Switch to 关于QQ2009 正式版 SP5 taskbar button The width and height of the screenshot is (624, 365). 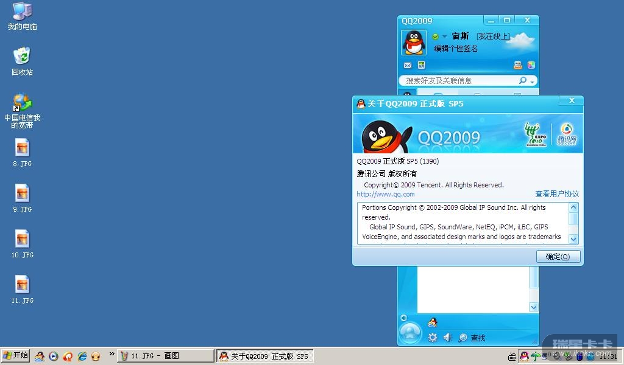point(265,356)
